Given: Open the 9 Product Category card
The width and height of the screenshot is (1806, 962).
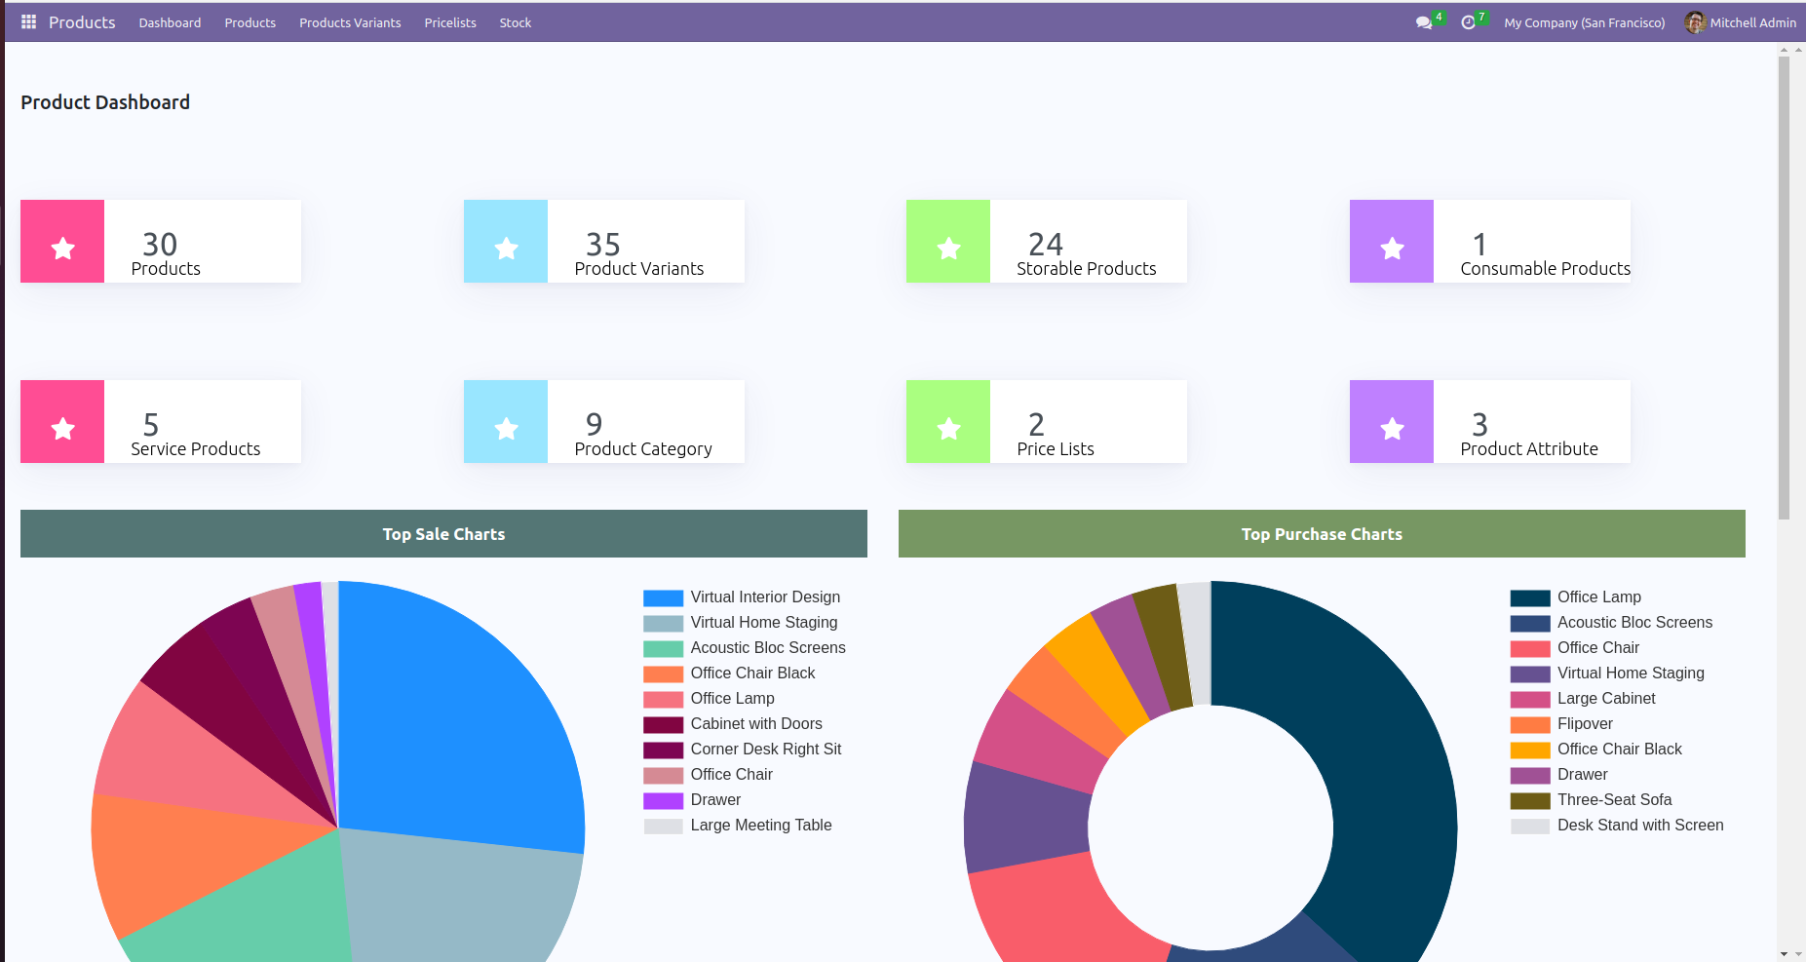Looking at the screenshot, I should [x=604, y=422].
